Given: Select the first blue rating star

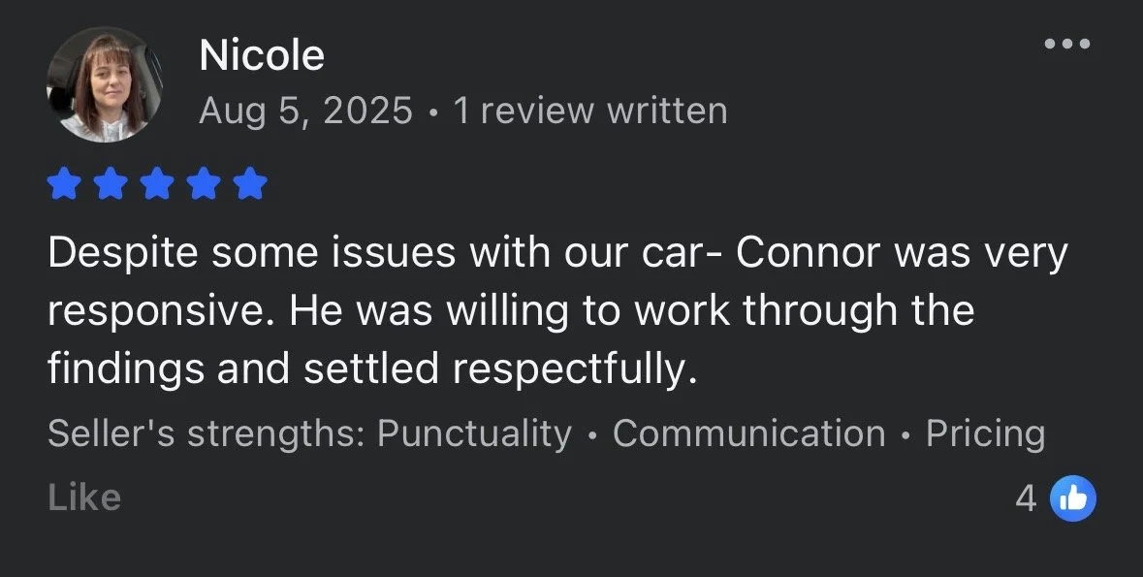Looking at the screenshot, I should coord(64,183).
